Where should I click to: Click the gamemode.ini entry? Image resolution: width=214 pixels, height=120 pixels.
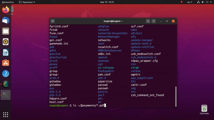(x=59, y=44)
